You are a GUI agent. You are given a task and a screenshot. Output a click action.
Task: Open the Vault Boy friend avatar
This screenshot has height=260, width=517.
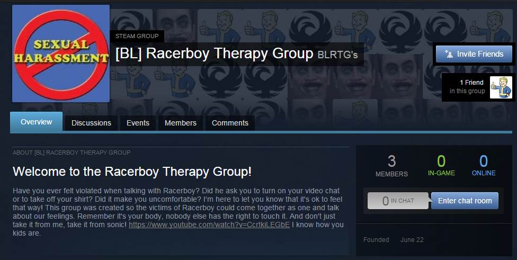click(501, 87)
